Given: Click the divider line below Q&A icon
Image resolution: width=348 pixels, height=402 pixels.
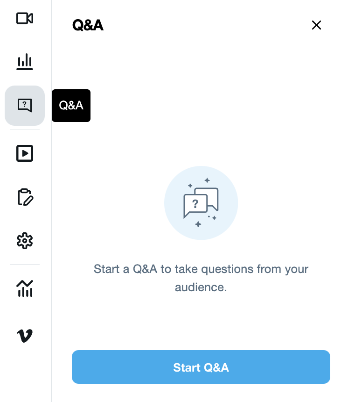Looking at the screenshot, I should click(25, 129).
